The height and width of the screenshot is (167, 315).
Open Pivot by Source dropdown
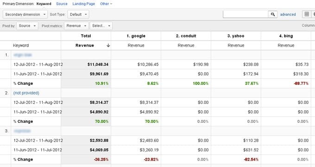coord(27,26)
